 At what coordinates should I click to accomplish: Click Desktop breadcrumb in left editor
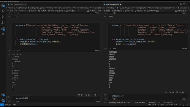12,8
